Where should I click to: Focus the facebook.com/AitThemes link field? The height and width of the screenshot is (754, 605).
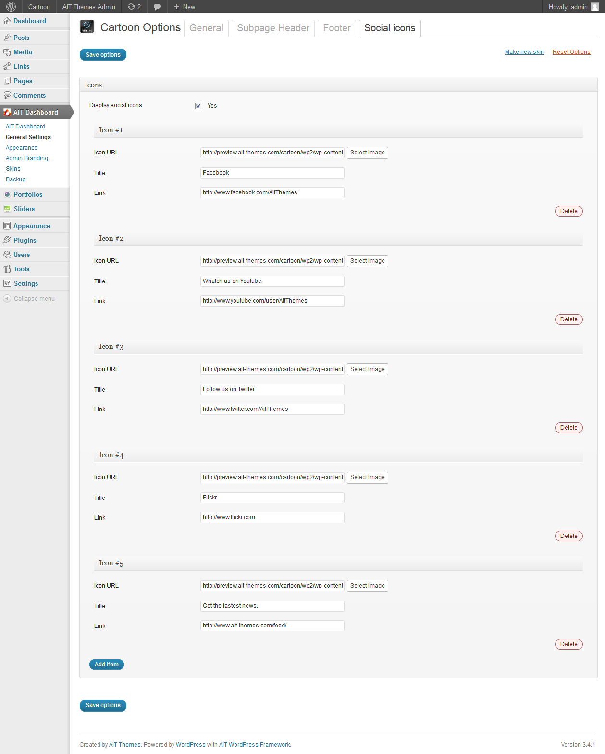(272, 192)
